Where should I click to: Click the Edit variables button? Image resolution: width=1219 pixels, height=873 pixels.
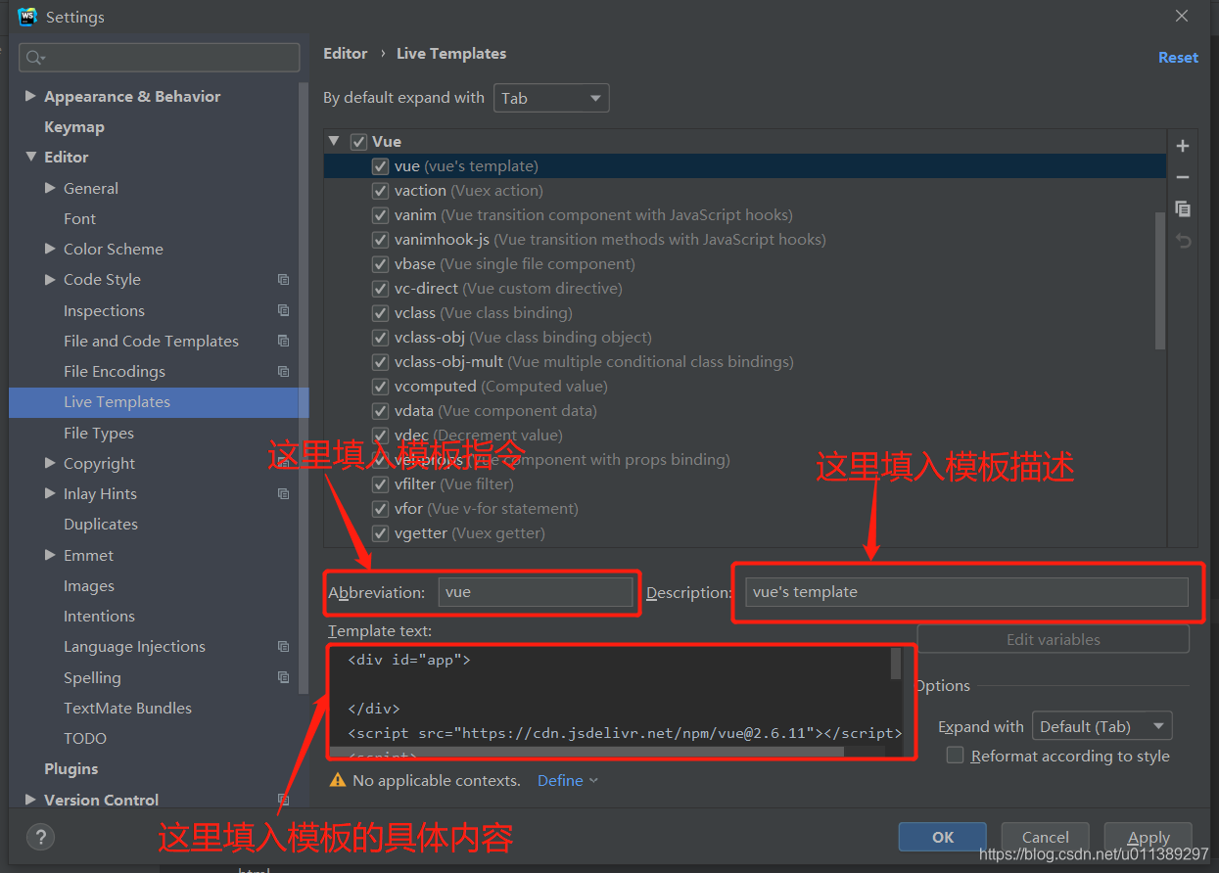coord(1054,639)
